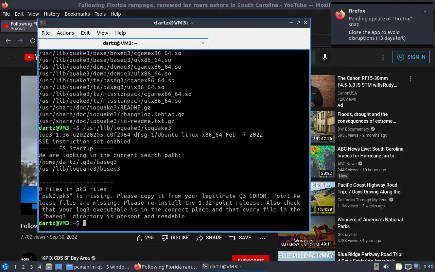Dismiss the firefox snap update notification
This screenshot has width=435, height=272.
tap(425, 12)
